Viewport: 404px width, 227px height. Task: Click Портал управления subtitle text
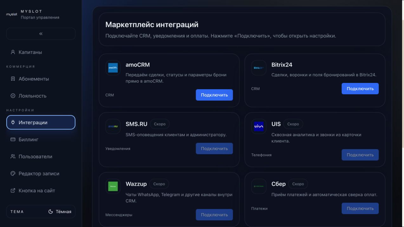40,17
